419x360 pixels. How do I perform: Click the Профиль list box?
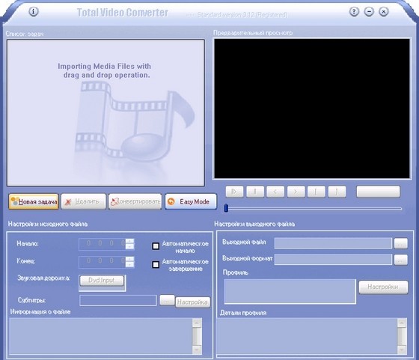coord(290,292)
